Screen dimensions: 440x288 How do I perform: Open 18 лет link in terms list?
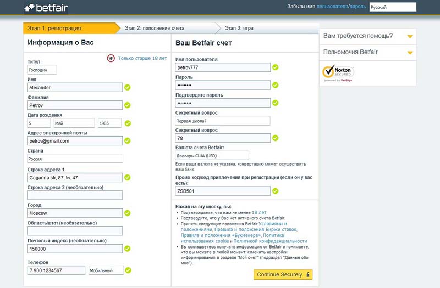tap(259, 212)
